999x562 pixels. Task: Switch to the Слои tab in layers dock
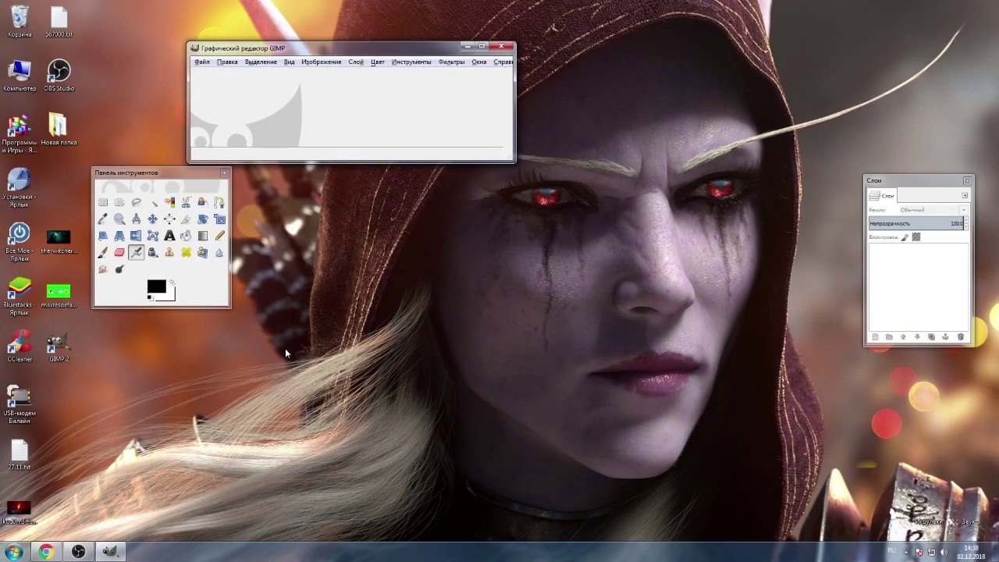(882, 196)
